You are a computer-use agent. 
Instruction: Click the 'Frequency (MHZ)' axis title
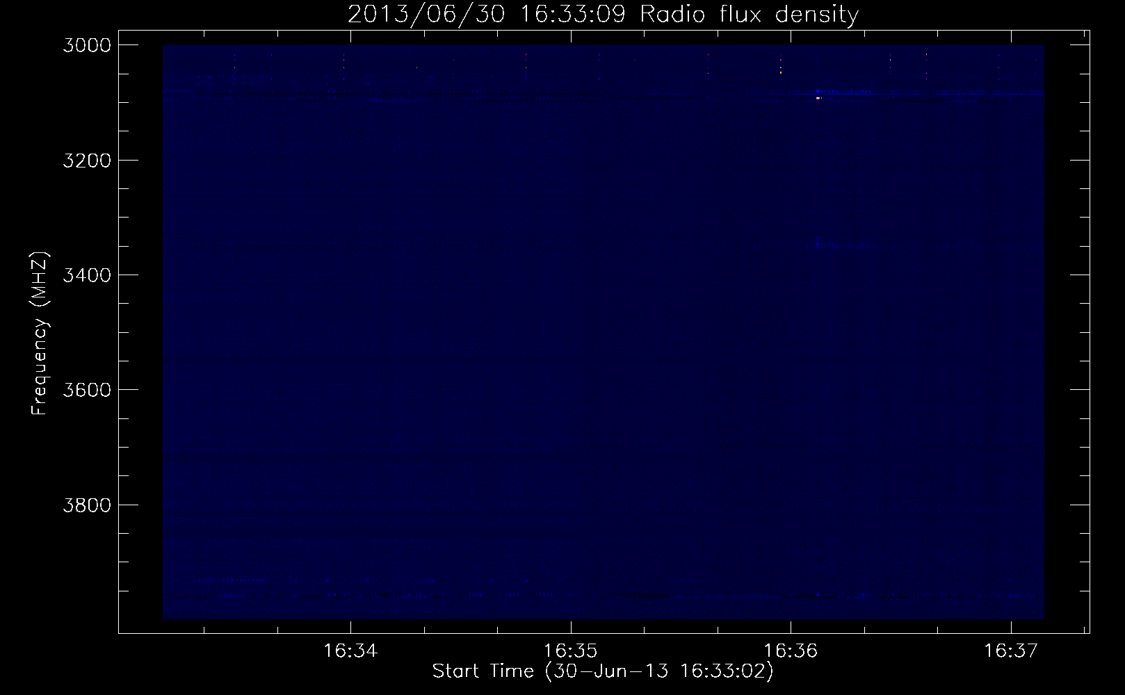coord(40,334)
